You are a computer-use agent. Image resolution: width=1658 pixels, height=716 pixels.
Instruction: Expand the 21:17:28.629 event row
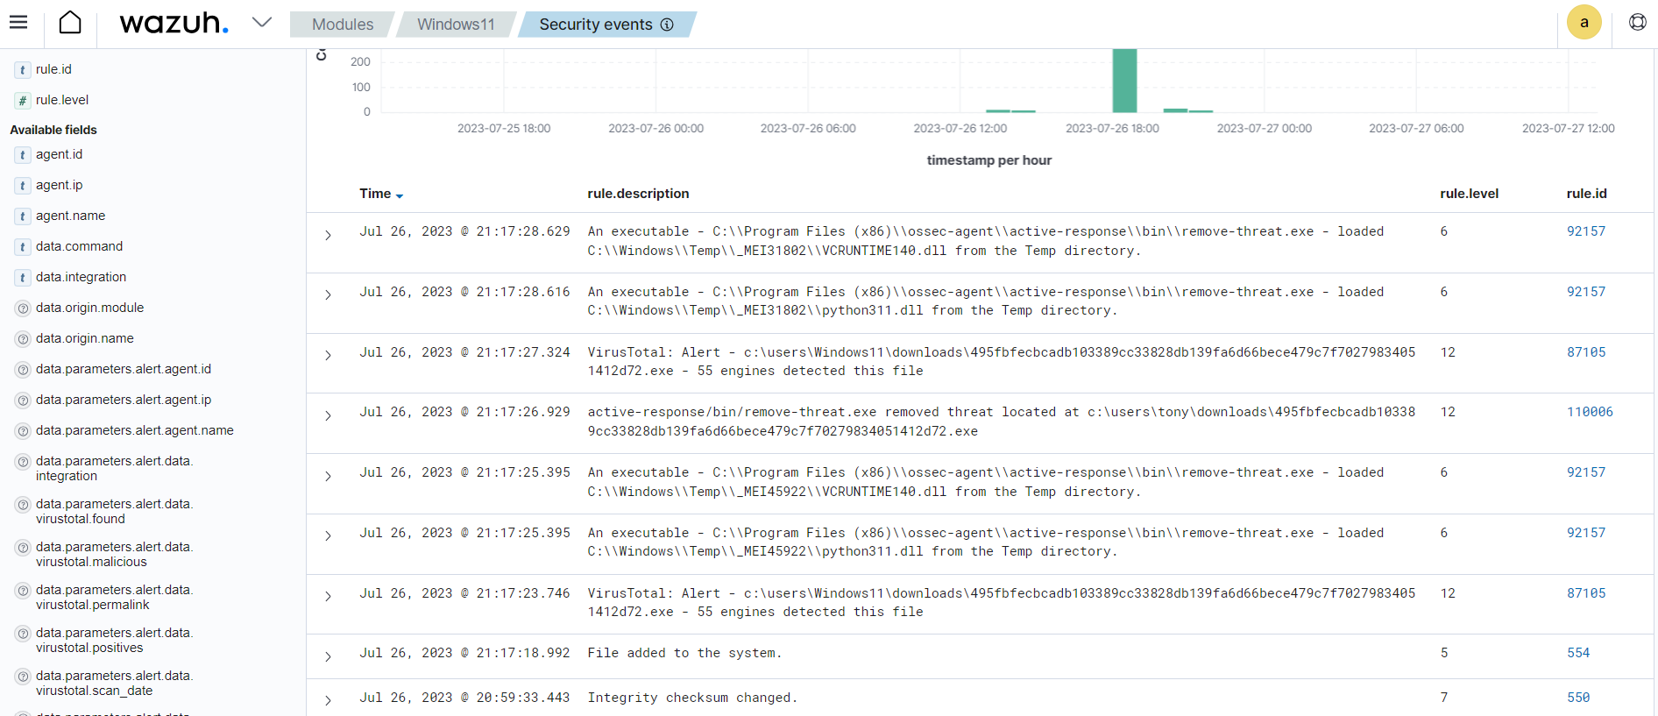[328, 235]
